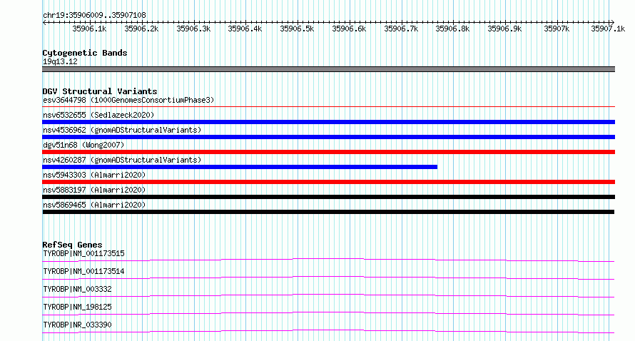Screen dimensions: 635x341
Task: Open variant nsv5869465 (Almarri2020) label
Action: point(94,205)
